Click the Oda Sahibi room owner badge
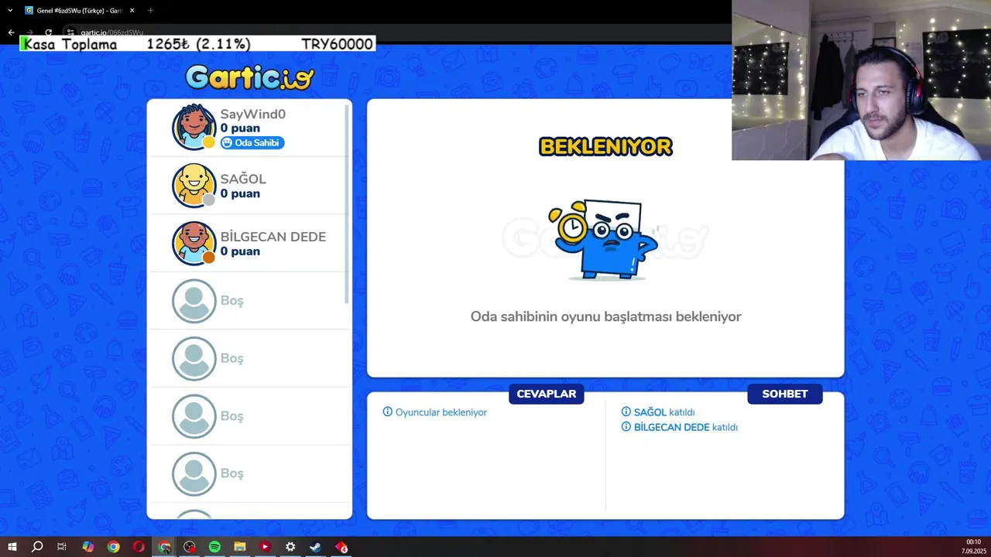 [252, 143]
